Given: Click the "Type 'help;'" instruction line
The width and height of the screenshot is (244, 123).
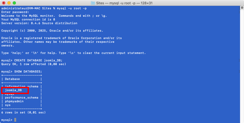Looking at the screenshot, I should pyautogui.click(x=73, y=53).
